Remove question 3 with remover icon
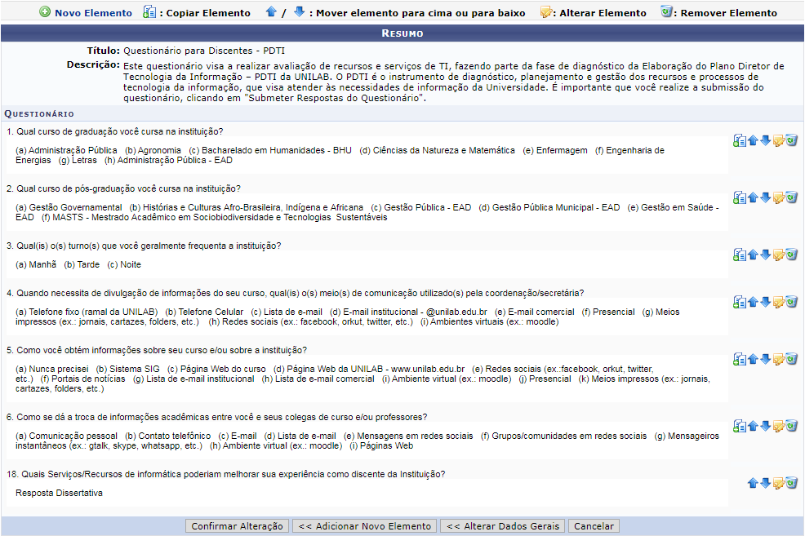Screen dimensions: 805x536 (790, 254)
